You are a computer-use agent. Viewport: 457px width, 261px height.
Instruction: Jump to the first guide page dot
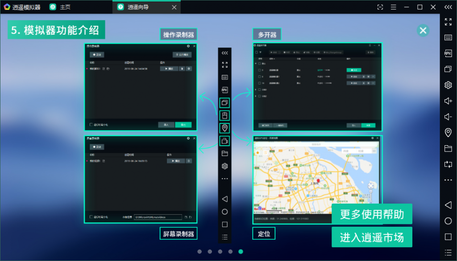(x=199, y=252)
